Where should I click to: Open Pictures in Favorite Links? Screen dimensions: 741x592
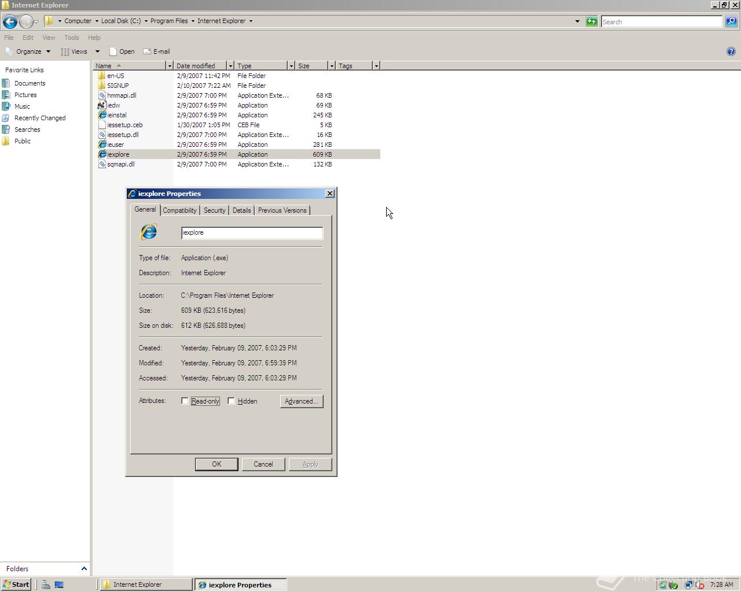pyautogui.click(x=25, y=95)
